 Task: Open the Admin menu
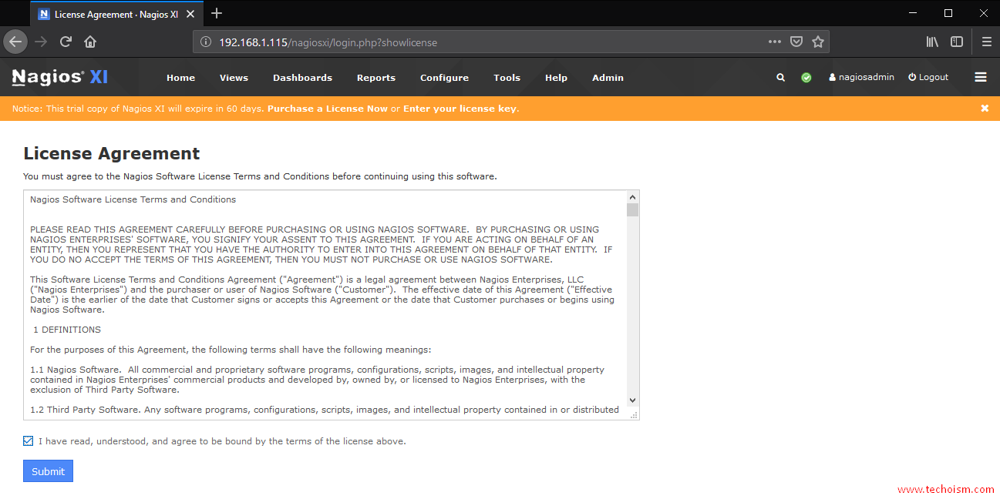[x=608, y=78]
